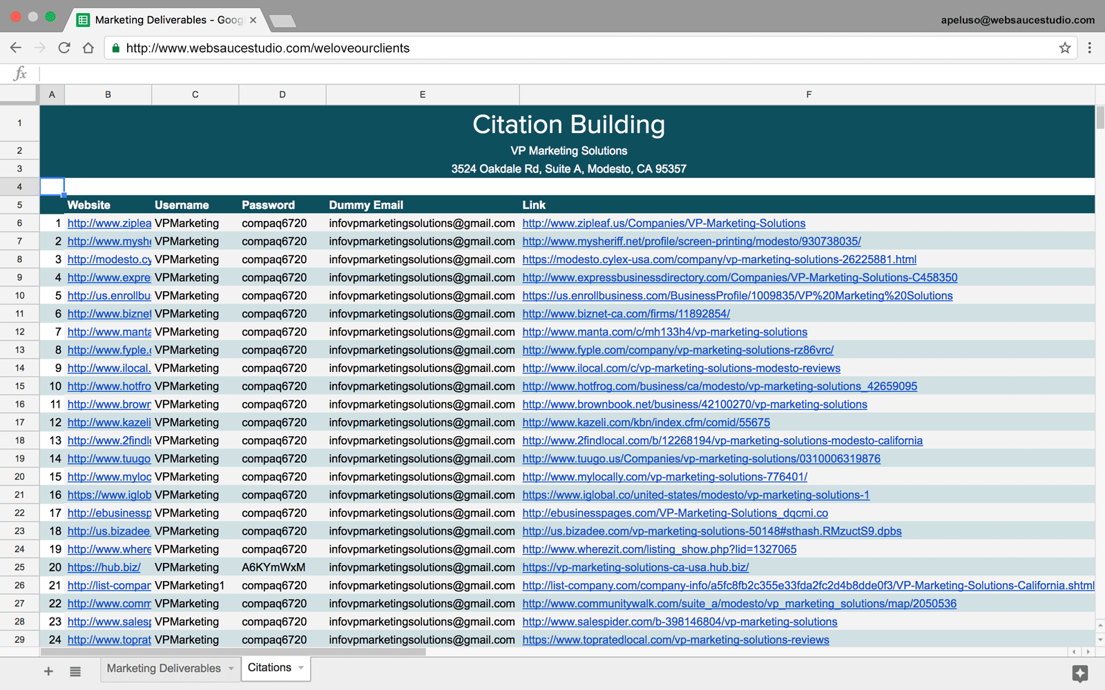
Task: Open the fyple.com company link
Action: tap(678, 350)
